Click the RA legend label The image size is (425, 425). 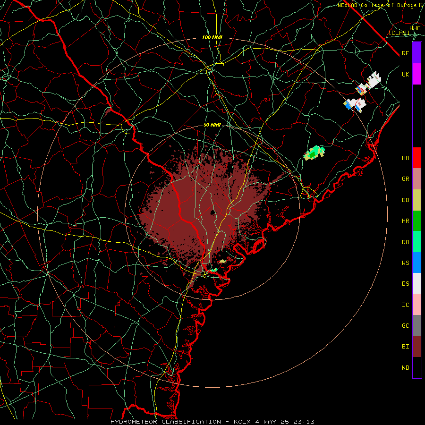coord(405,242)
